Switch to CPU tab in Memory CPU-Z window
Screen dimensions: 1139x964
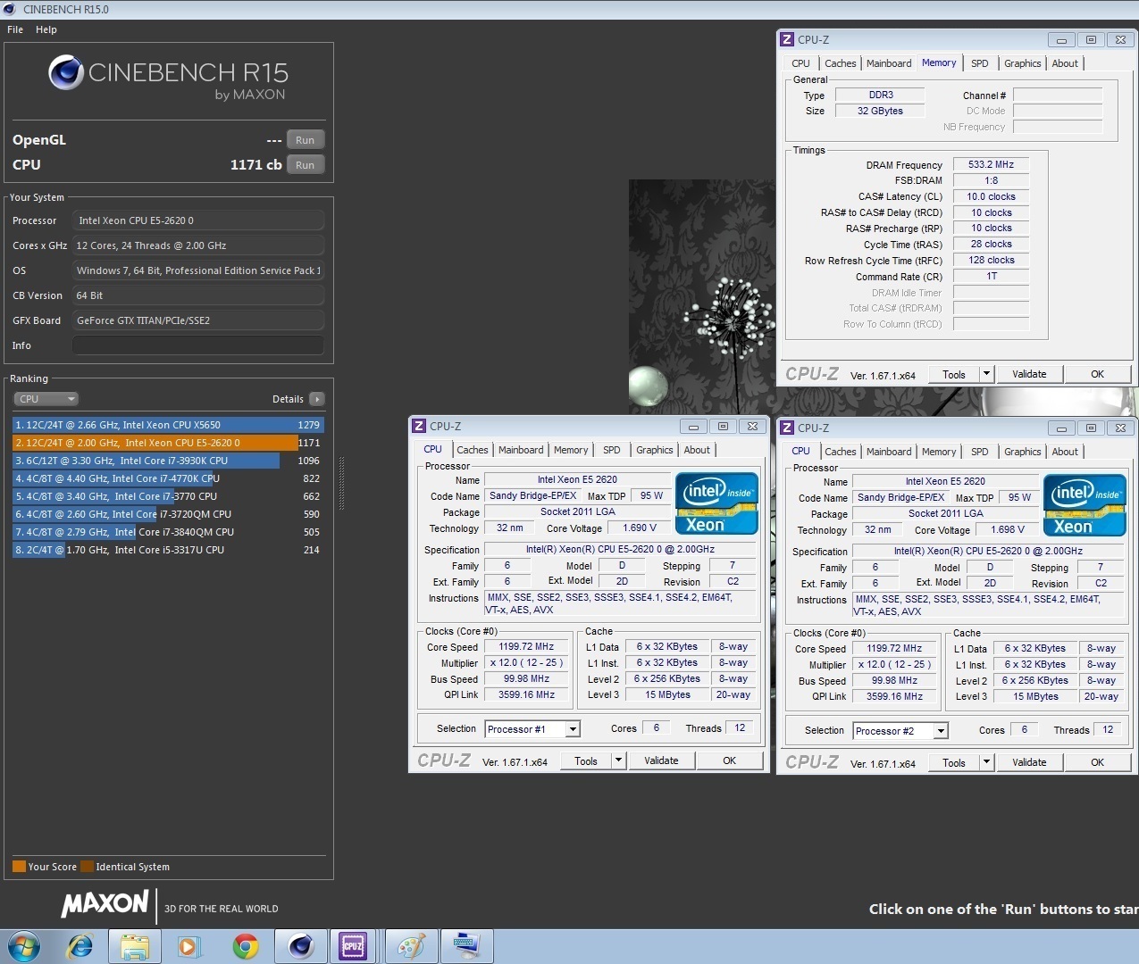click(x=800, y=63)
